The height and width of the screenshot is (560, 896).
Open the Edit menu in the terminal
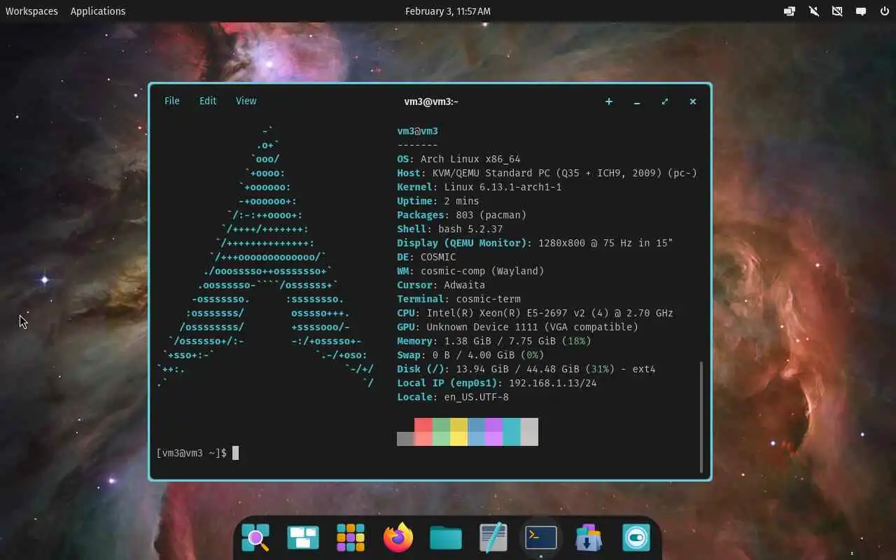tap(208, 101)
